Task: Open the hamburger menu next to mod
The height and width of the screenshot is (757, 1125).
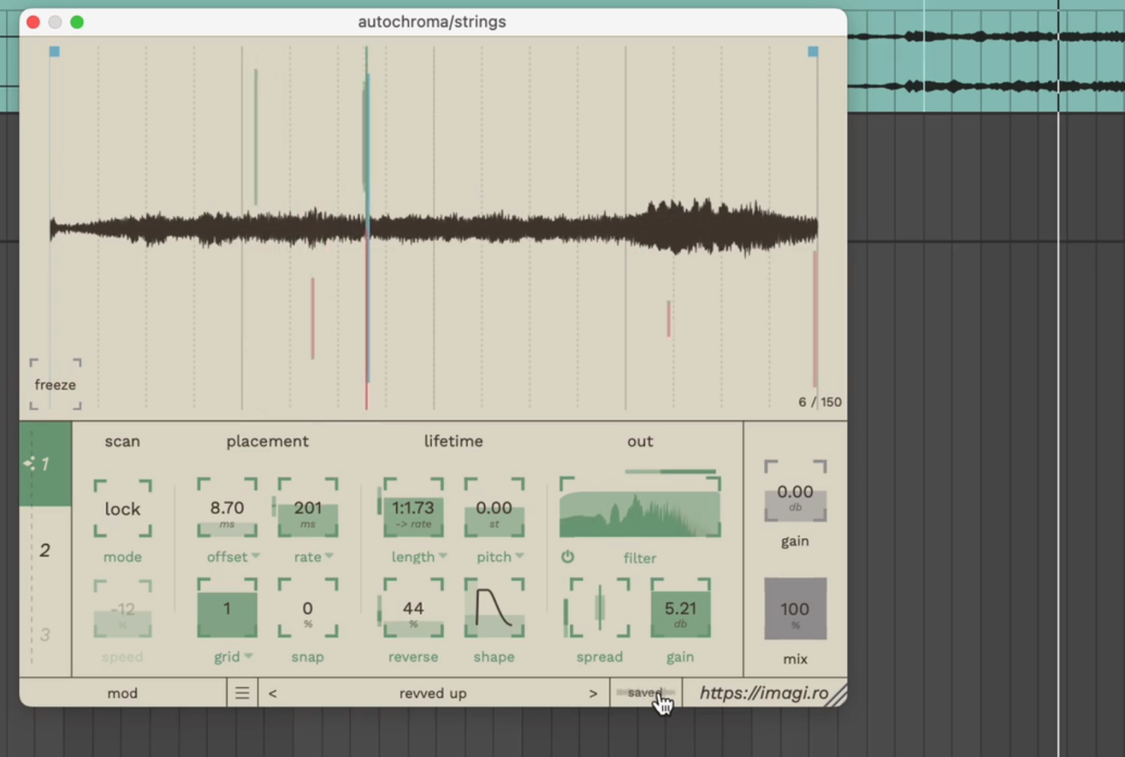Action: [242, 693]
